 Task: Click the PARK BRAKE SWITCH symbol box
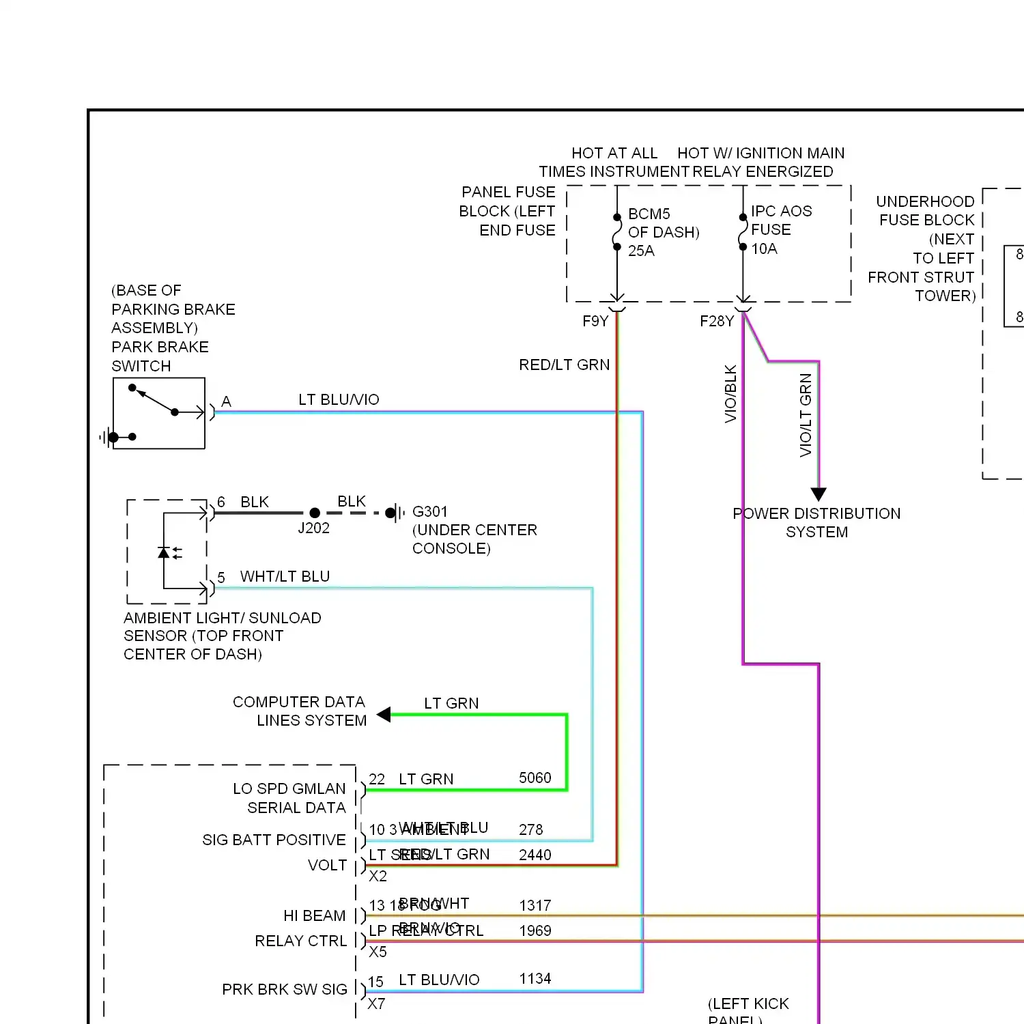159,413
